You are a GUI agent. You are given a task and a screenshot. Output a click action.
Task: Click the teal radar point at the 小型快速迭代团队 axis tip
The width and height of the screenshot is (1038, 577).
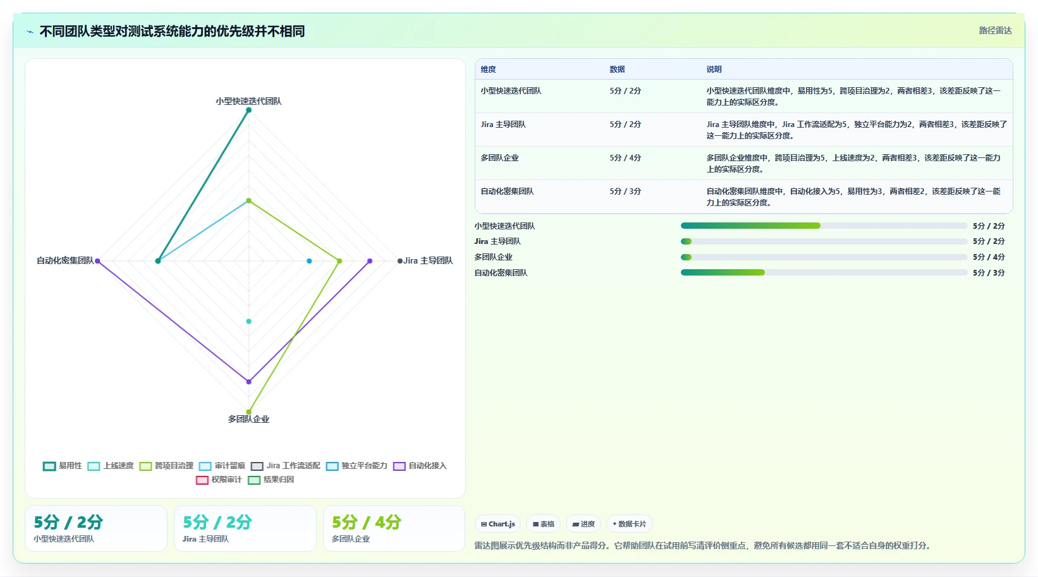[x=248, y=110]
